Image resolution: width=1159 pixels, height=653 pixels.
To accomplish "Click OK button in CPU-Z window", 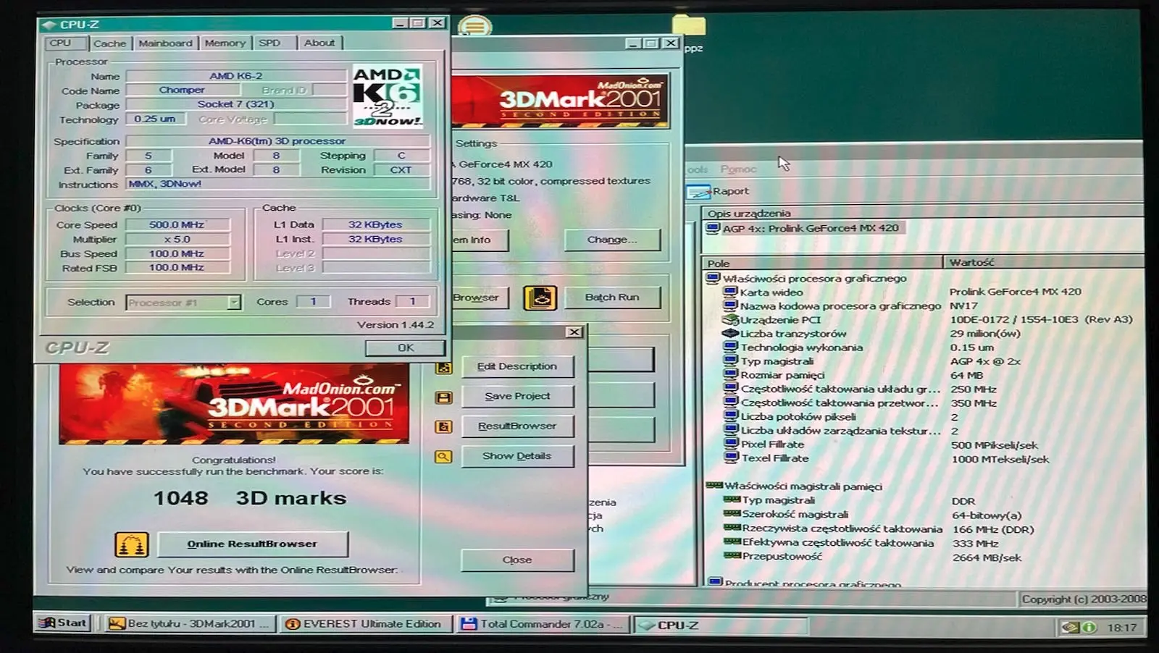I will click(406, 348).
